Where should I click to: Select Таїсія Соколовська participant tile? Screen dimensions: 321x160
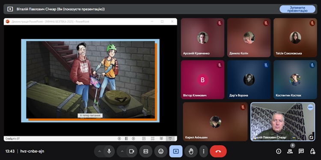(x=295, y=38)
